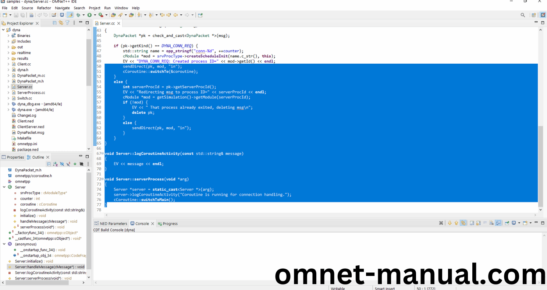Toggle Hide Fields in Outline toolbar
Viewport: 547px width, 290px height.
[x=62, y=164]
